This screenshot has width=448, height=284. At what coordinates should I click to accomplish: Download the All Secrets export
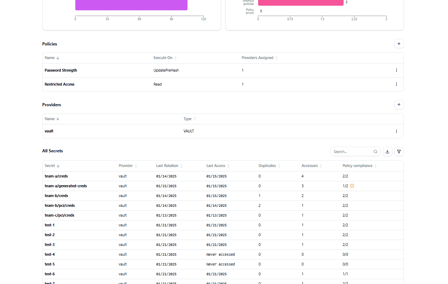387,151
